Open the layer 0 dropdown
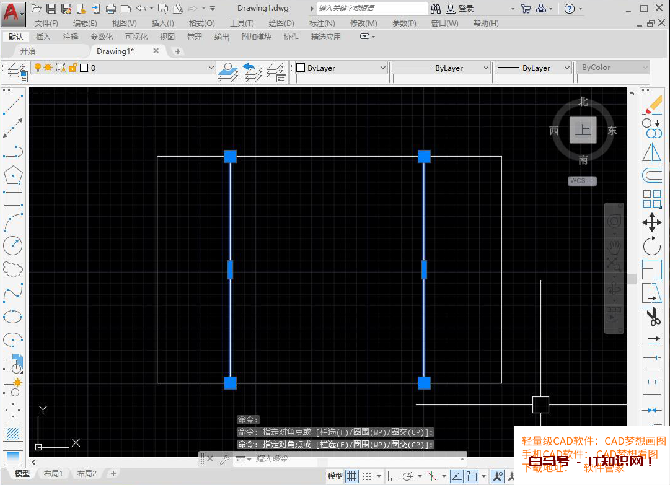Viewport: 670px width, 485px height. coord(211,67)
